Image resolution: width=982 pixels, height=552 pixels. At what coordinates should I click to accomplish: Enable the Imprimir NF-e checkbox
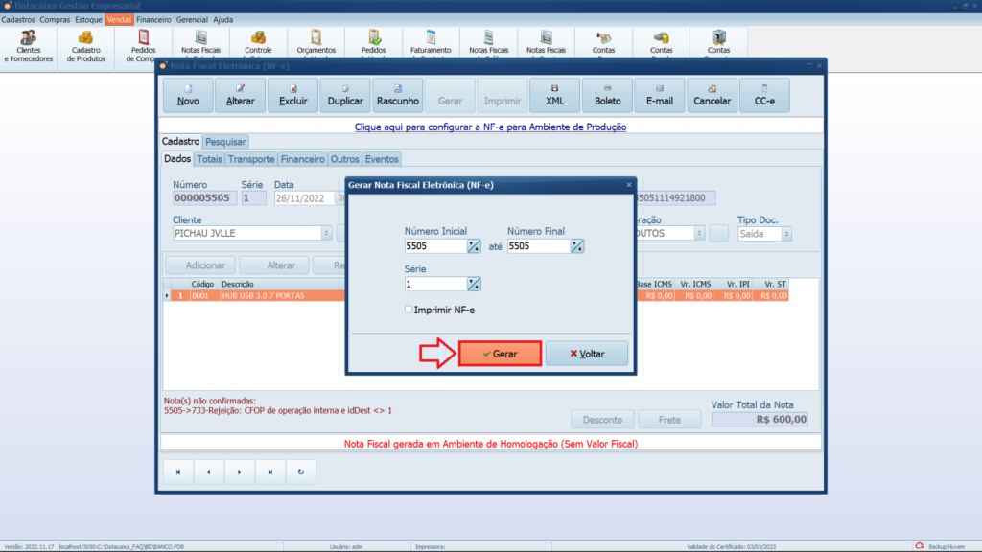(409, 310)
